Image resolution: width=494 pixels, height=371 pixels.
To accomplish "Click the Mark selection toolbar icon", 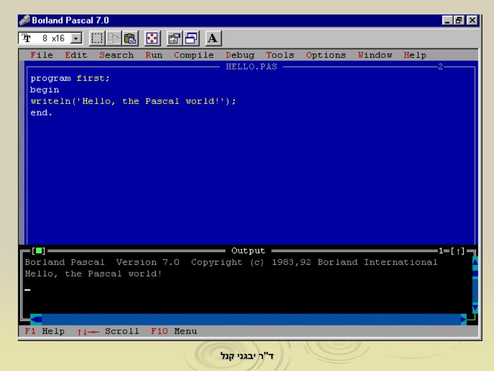I will (97, 39).
